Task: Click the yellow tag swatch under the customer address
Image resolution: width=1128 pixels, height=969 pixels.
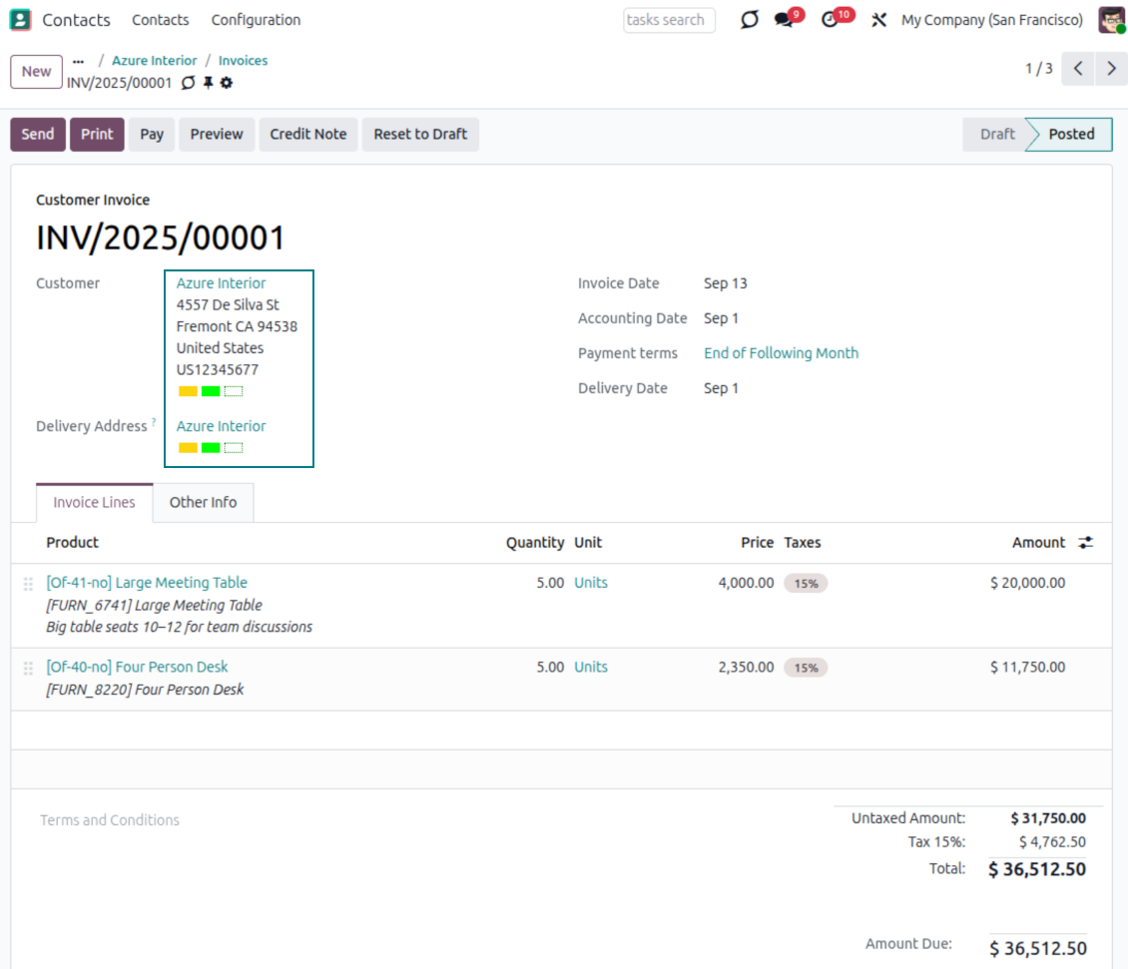Action: (188, 390)
